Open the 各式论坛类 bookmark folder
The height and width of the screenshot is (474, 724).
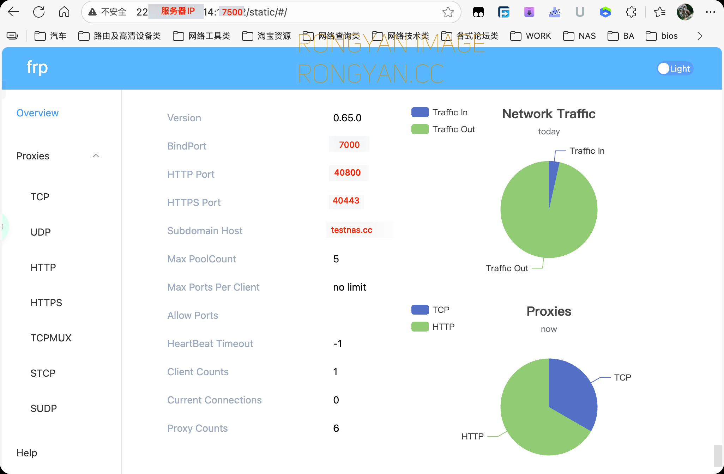pyautogui.click(x=470, y=36)
